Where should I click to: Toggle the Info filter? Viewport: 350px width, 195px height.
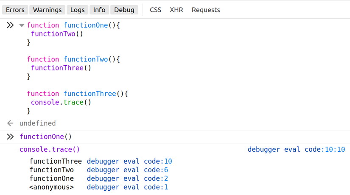pos(99,10)
